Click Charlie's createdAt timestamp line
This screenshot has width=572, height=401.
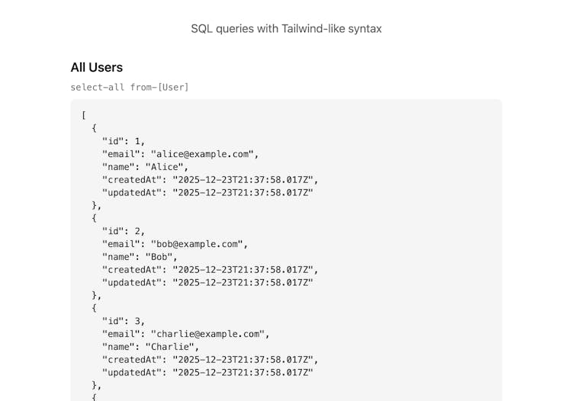(x=210, y=359)
